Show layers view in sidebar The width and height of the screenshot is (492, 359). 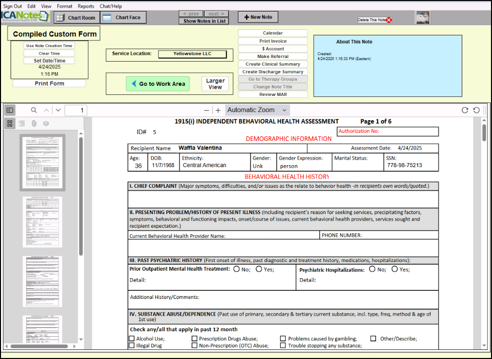(46, 123)
